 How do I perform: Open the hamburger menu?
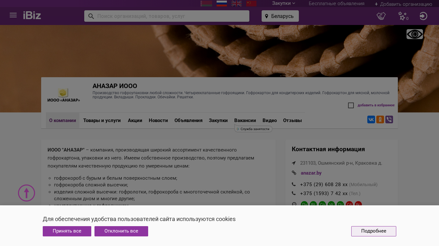[13, 15]
